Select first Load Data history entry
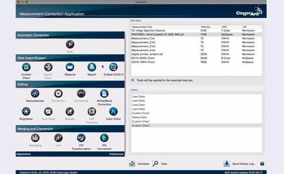 [x=197, y=97]
